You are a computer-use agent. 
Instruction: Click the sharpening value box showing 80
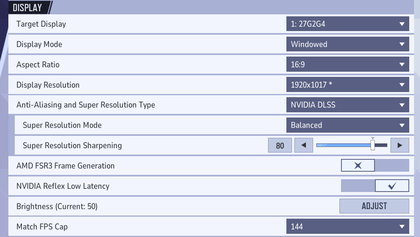click(x=280, y=146)
